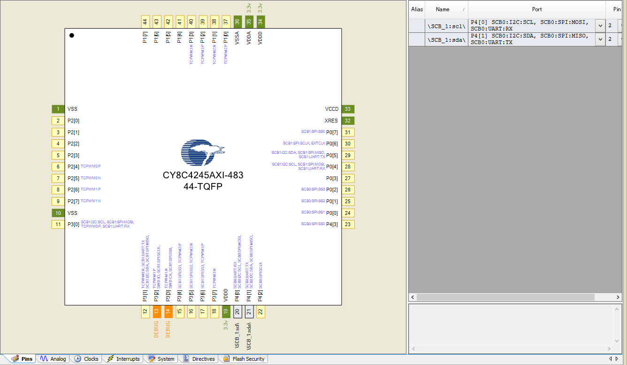This screenshot has width=627, height=365.
Task: Select pin 33 VCCD
Action: [348, 109]
